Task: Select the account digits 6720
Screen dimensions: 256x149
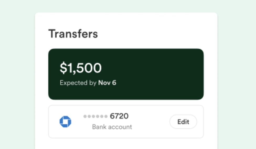Action: [x=119, y=116]
